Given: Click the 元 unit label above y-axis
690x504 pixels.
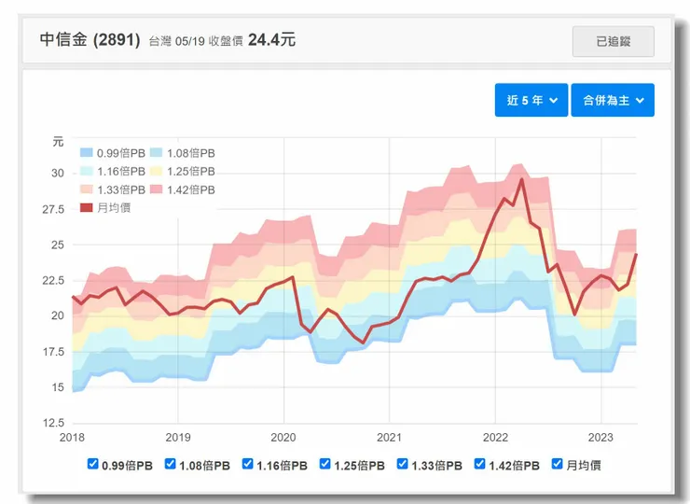Looking at the screenshot, I should pos(58,142).
